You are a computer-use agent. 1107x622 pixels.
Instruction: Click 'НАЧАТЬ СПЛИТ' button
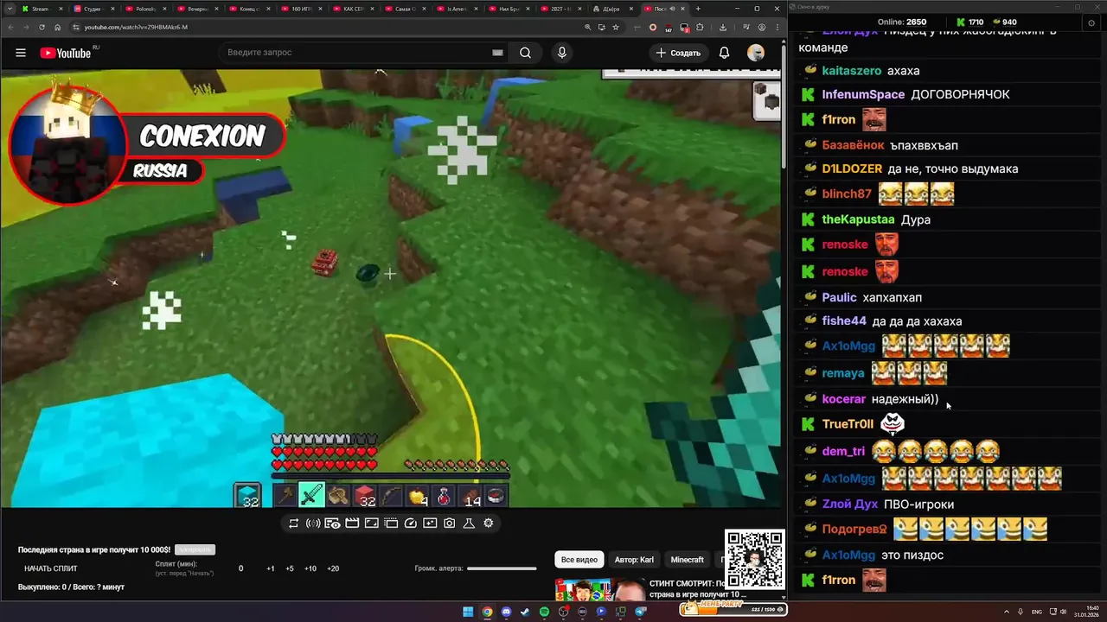[x=50, y=568]
